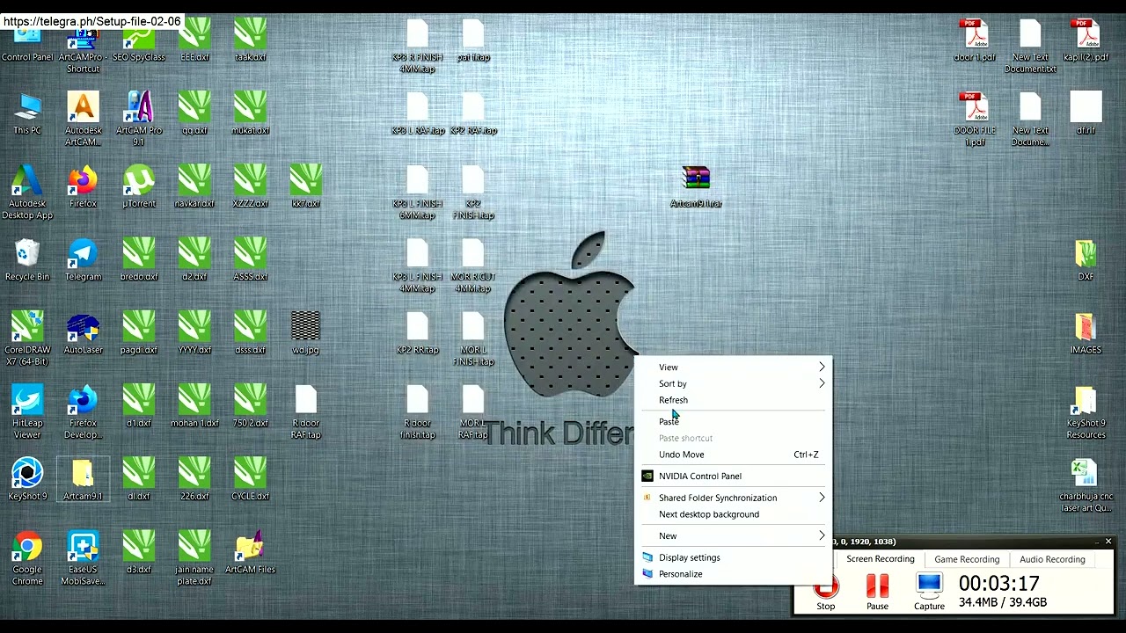Click the ArtCAM Files desktop icon

click(x=250, y=552)
